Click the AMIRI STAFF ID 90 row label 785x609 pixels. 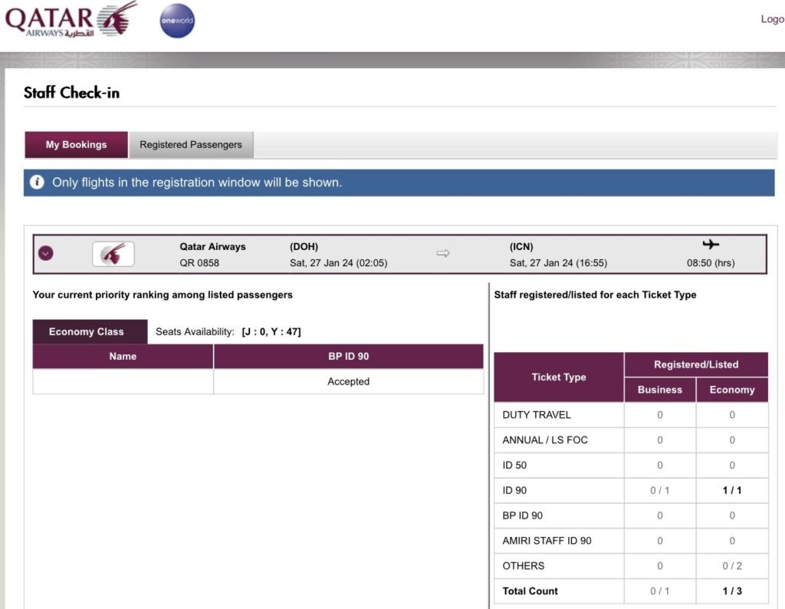pyautogui.click(x=547, y=541)
